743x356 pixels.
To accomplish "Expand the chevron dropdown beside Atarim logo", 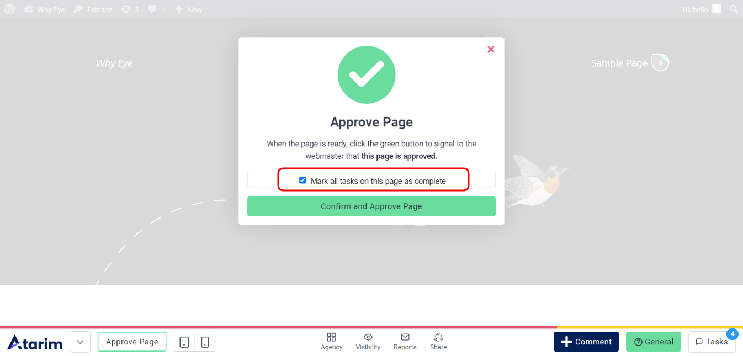I will (80, 342).
